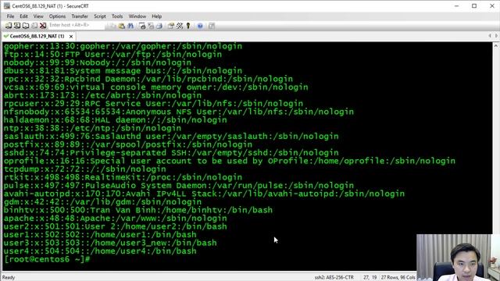Click the pulse PulseAudio System Daemon line
This screenshot has width=500, height=281.
pyautogui.click(x=179, y=186)
